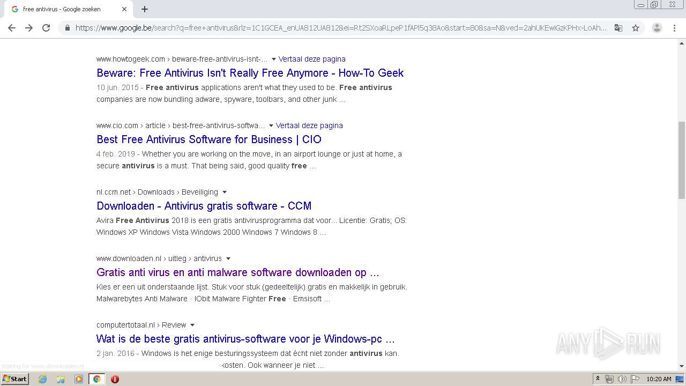Expand the dropdown arrow next to cio.com URL
Viewport: 686px width, 386px height.
click(271, 125)
